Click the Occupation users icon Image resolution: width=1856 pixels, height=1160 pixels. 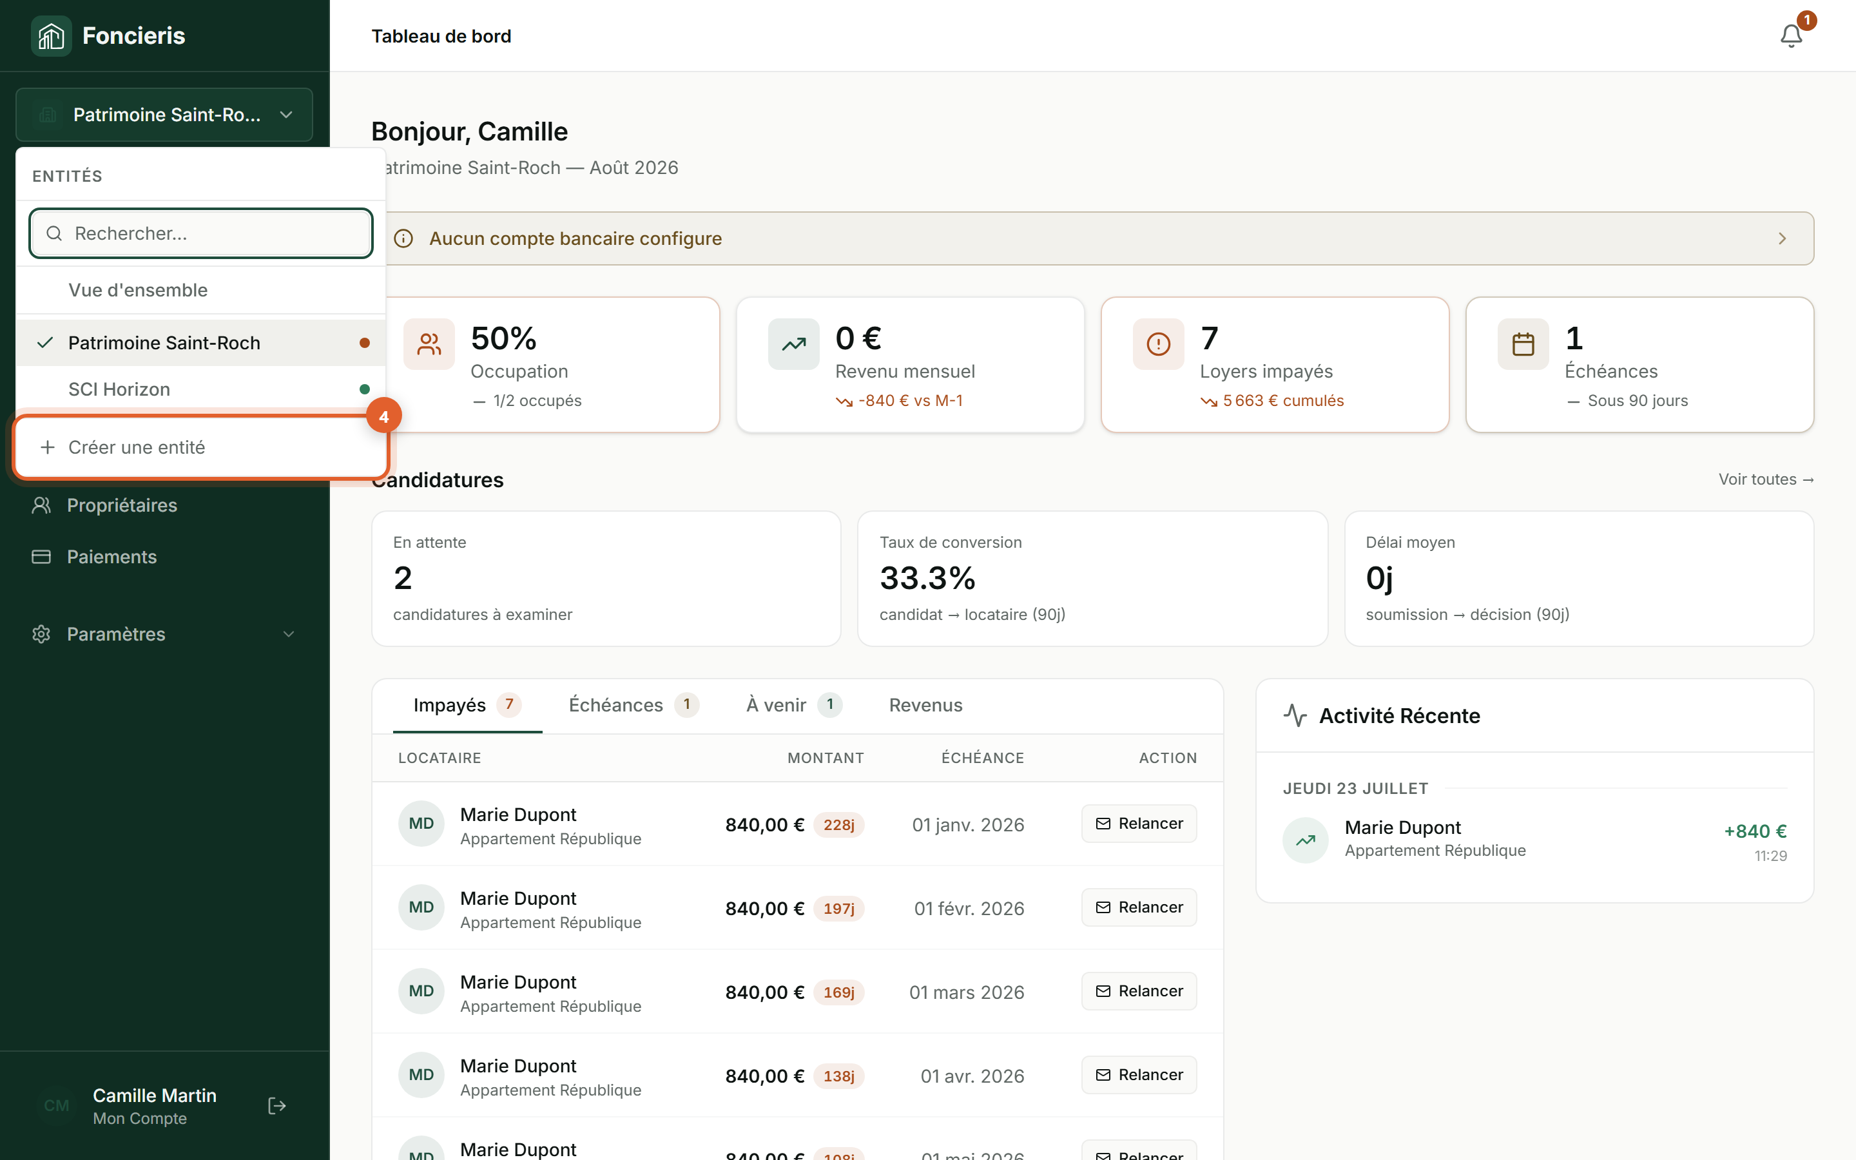[429, 343]
